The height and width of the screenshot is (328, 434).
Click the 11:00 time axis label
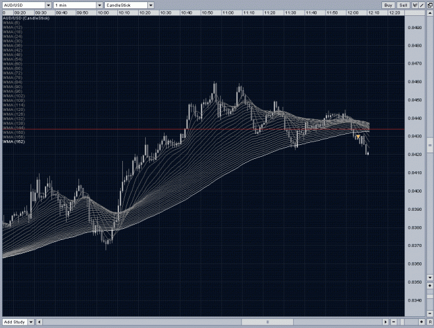(228, 12)
